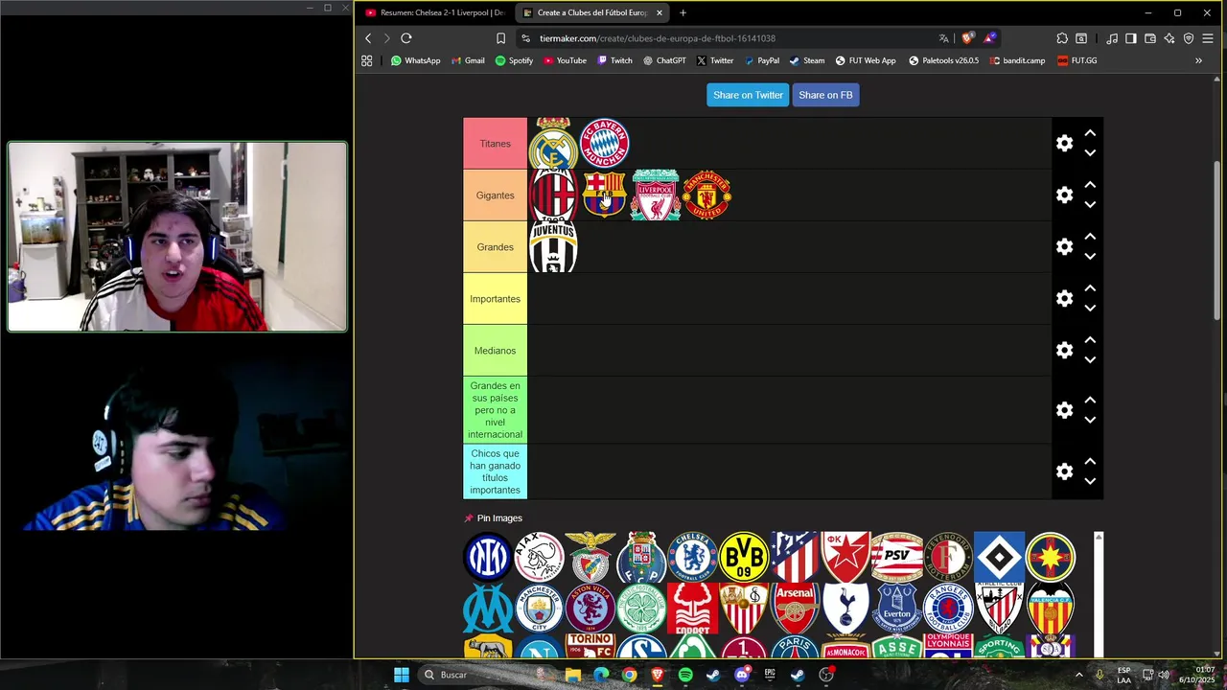Open the Twitch bookmark
The width and height of the screenshot is (1227, 690).
coord(614,60)
